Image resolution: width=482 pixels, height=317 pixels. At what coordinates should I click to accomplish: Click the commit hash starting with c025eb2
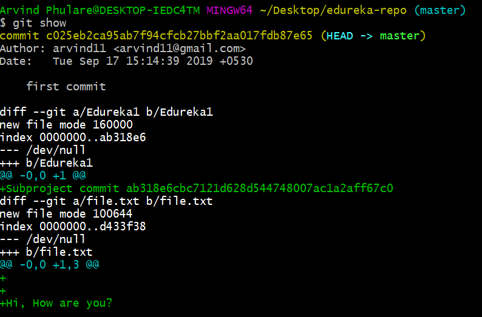[180, 36]
